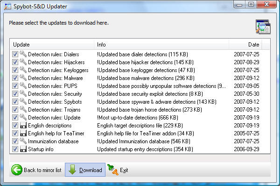Click the green back arrow icon
This screenshot has height=186, width=280.
pos(17,170)
